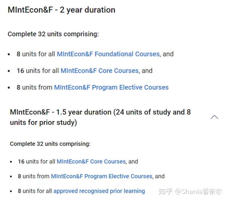Click the 知乎 logo watermark
228x201 pixels.
click(165, 191)
